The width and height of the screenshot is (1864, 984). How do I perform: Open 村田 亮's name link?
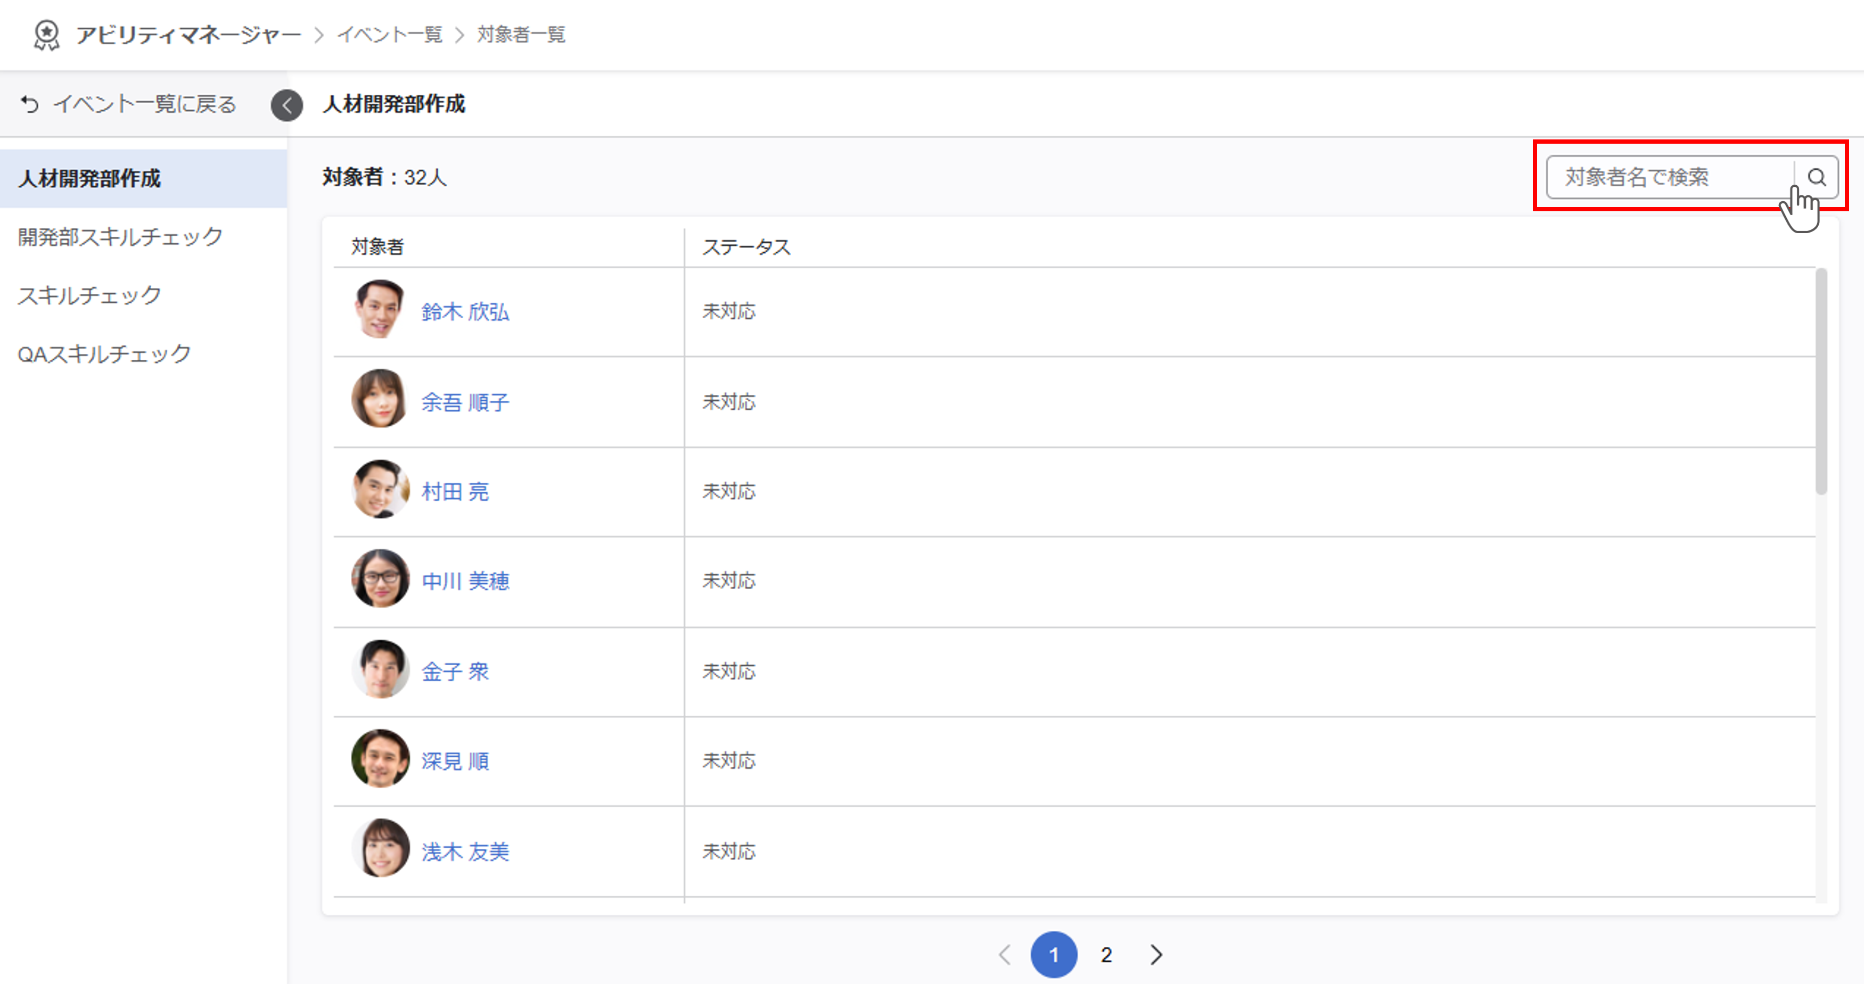(x=455, y=492)
